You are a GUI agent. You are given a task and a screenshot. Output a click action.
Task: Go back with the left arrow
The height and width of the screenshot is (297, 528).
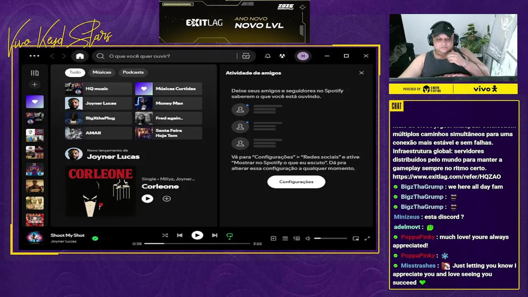52,56
